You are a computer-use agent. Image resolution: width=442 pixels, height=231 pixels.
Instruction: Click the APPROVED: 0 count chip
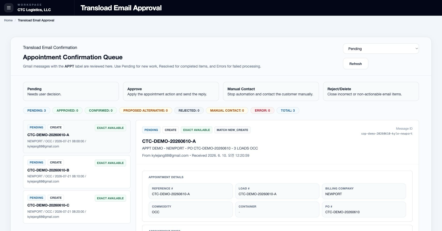67,111
